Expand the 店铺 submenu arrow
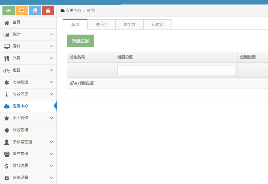This screenshot has height=184, width=268. coord(51,46)
